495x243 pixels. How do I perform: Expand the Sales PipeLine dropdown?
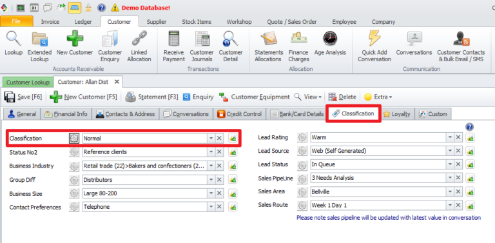pyautogui.click(x=450, y=178)
